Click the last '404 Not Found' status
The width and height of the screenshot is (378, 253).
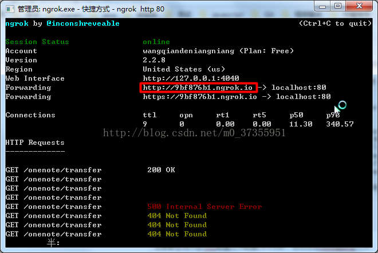click(177, 234)
